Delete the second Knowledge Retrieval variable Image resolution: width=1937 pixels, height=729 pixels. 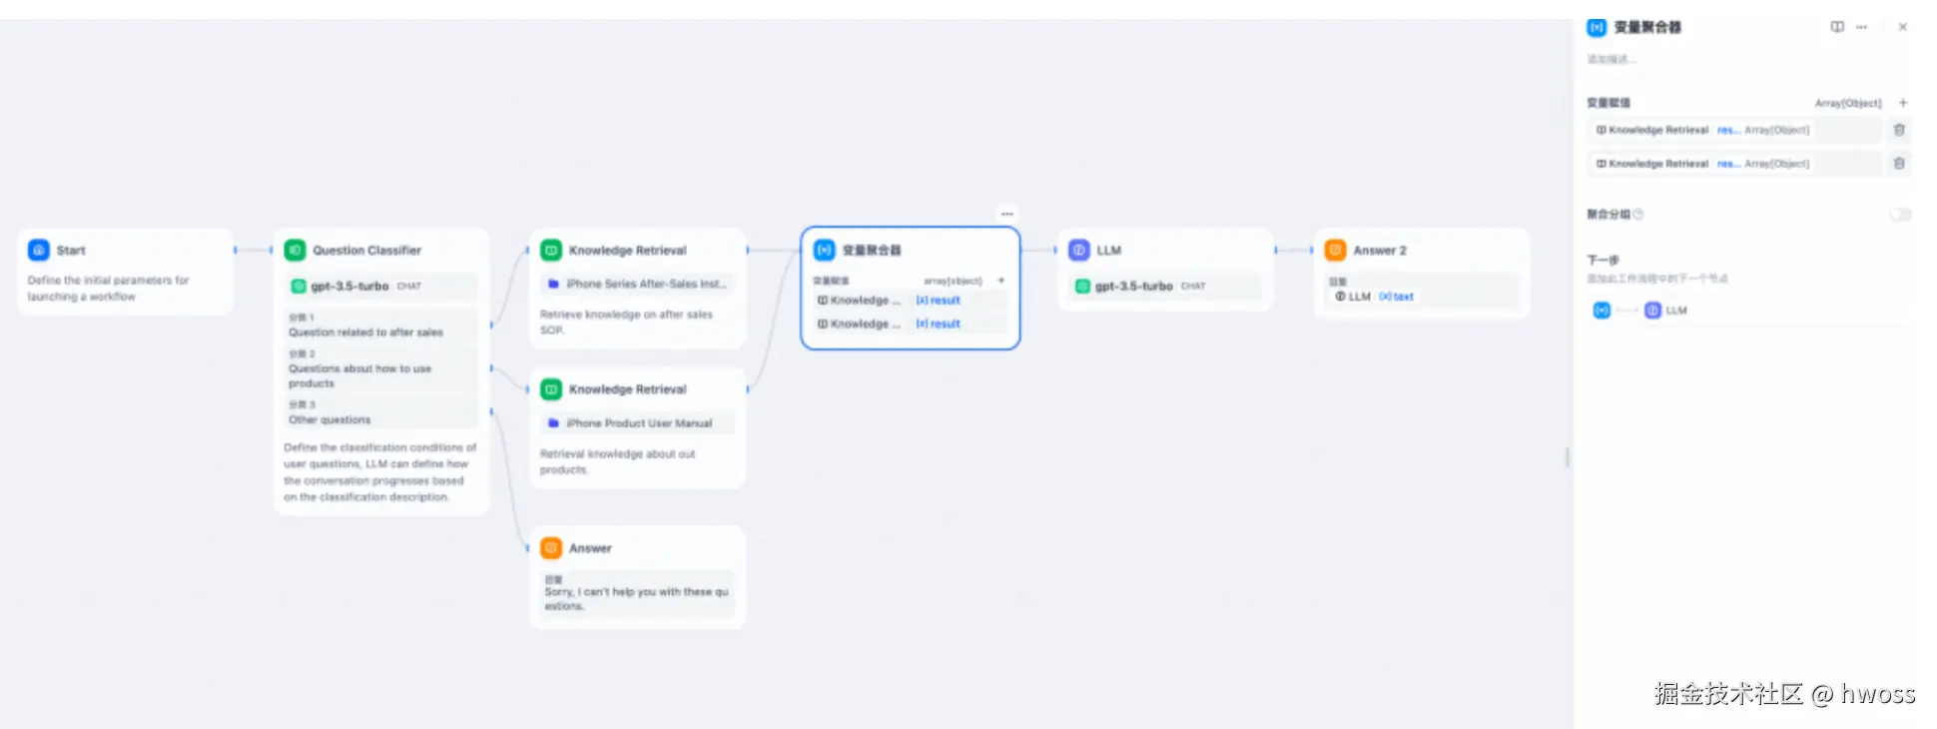pos(1899,163)
